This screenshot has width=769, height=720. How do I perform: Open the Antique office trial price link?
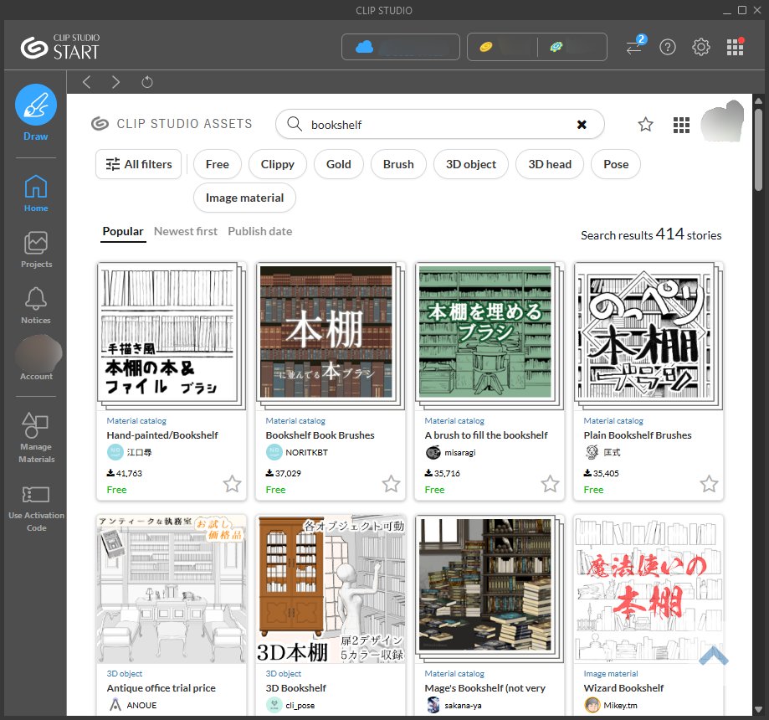tap(161, 688)
